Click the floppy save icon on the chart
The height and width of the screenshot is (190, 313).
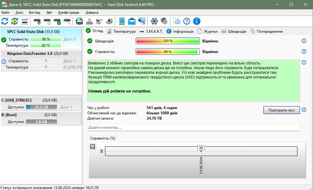93,147
